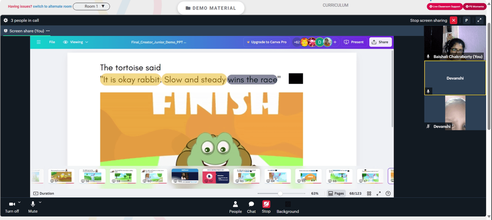This screenshot has width=492, height=220.
Task: Click the "It is okay rabbit" highlight
Action: pos(130,80)
